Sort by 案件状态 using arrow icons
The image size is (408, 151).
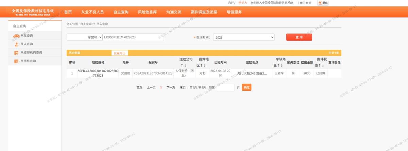pyautogui.click(x=321, y=65)
